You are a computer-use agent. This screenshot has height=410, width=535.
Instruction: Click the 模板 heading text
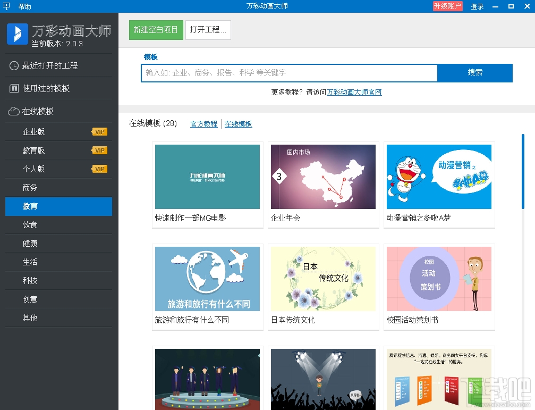click(151, 57)
